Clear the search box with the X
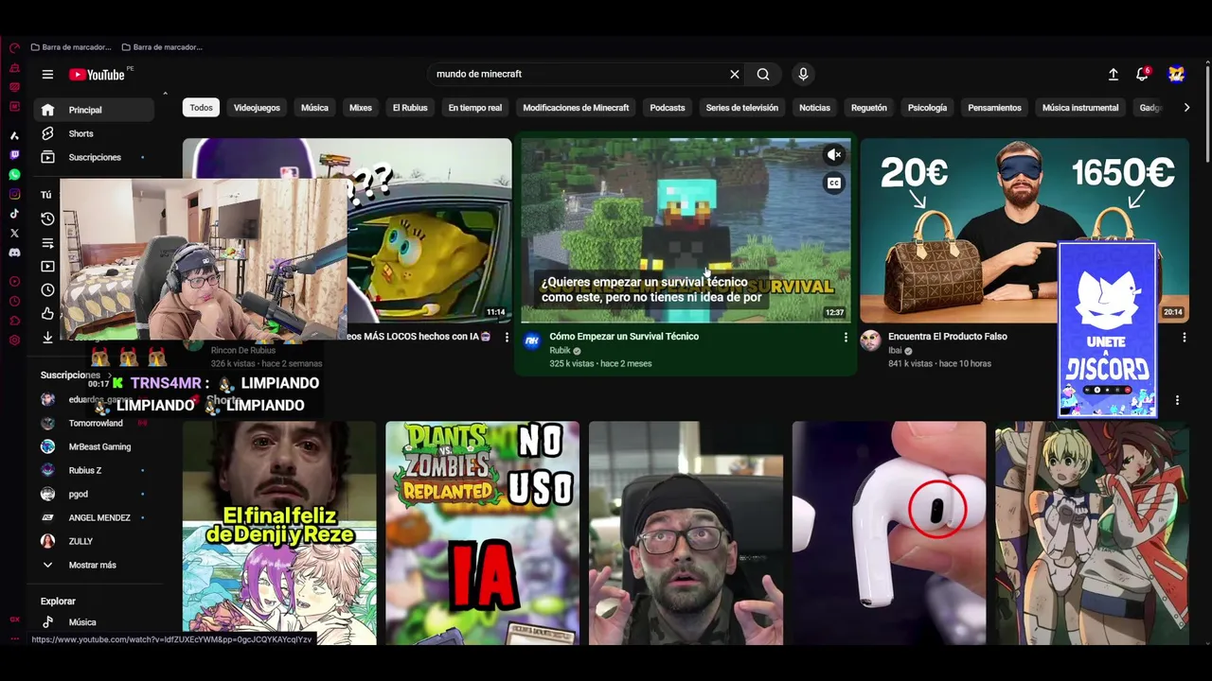Screen dimensions: 1212x681 pos(734,74)
